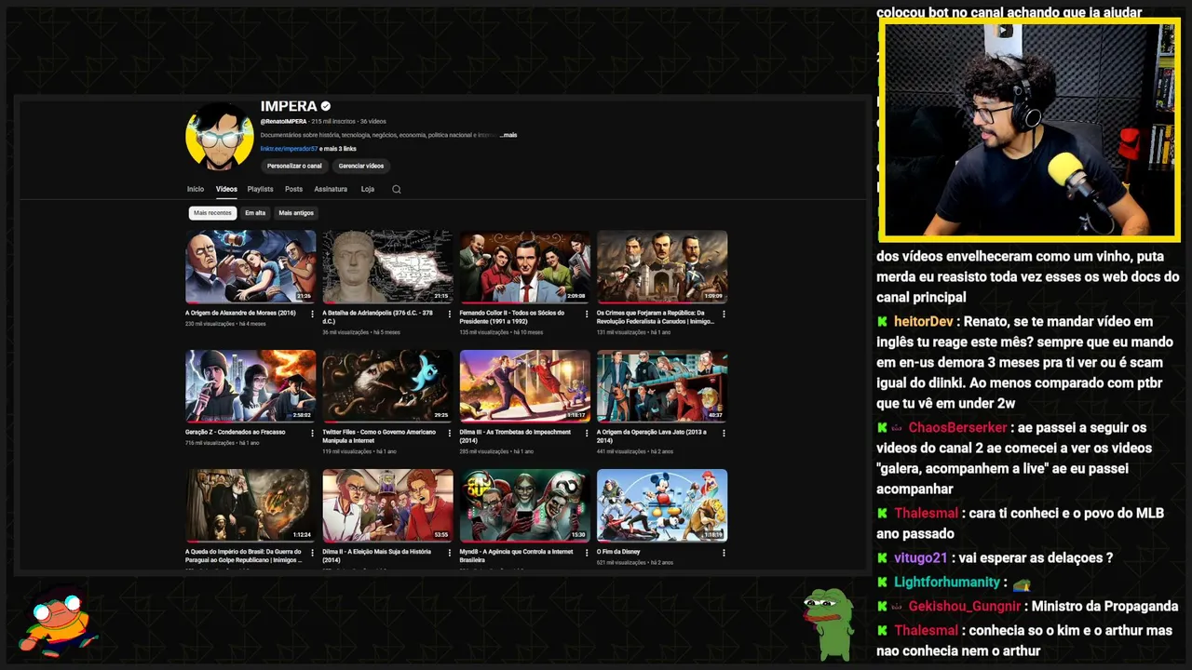Open the Dilma III video thumbnail
Screen dimensions: 1192x670
pos(524,385)
